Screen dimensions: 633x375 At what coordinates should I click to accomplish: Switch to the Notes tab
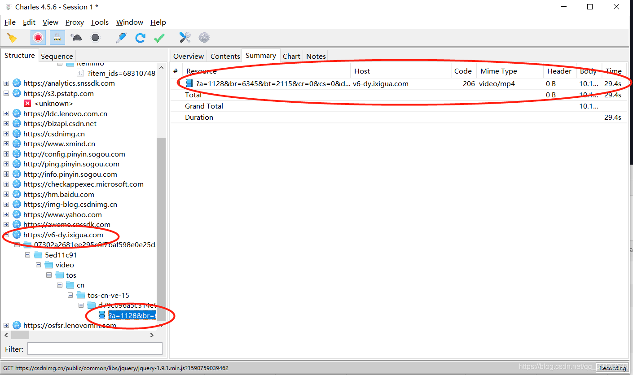tap(316, 56)
